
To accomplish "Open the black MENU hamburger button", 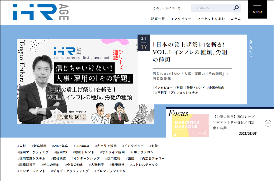I will (257, 9).
